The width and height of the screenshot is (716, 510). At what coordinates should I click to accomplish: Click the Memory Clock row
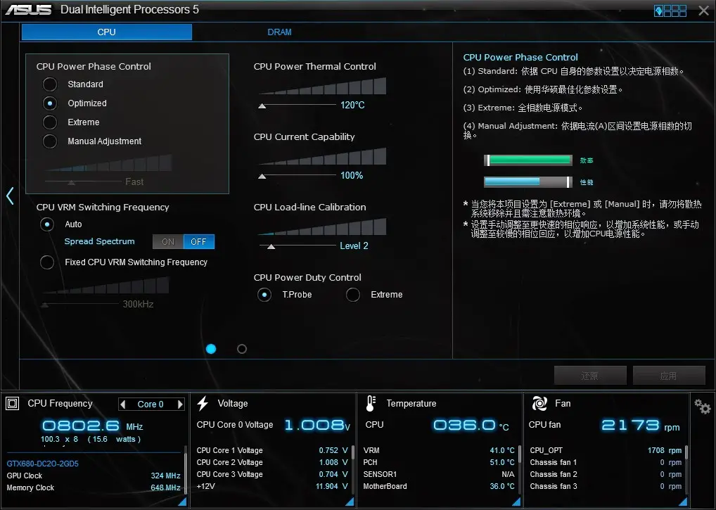pos(94,487)
